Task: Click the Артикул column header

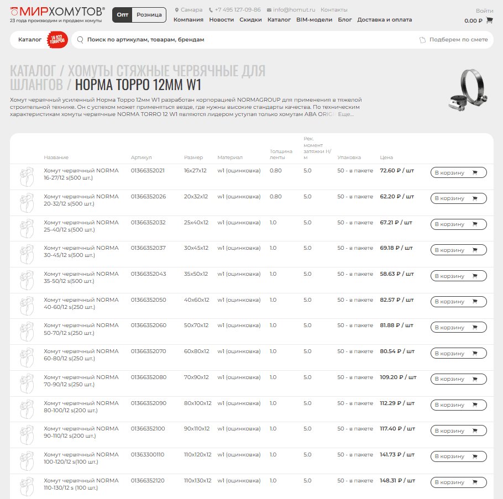Action: click(141, 157)
